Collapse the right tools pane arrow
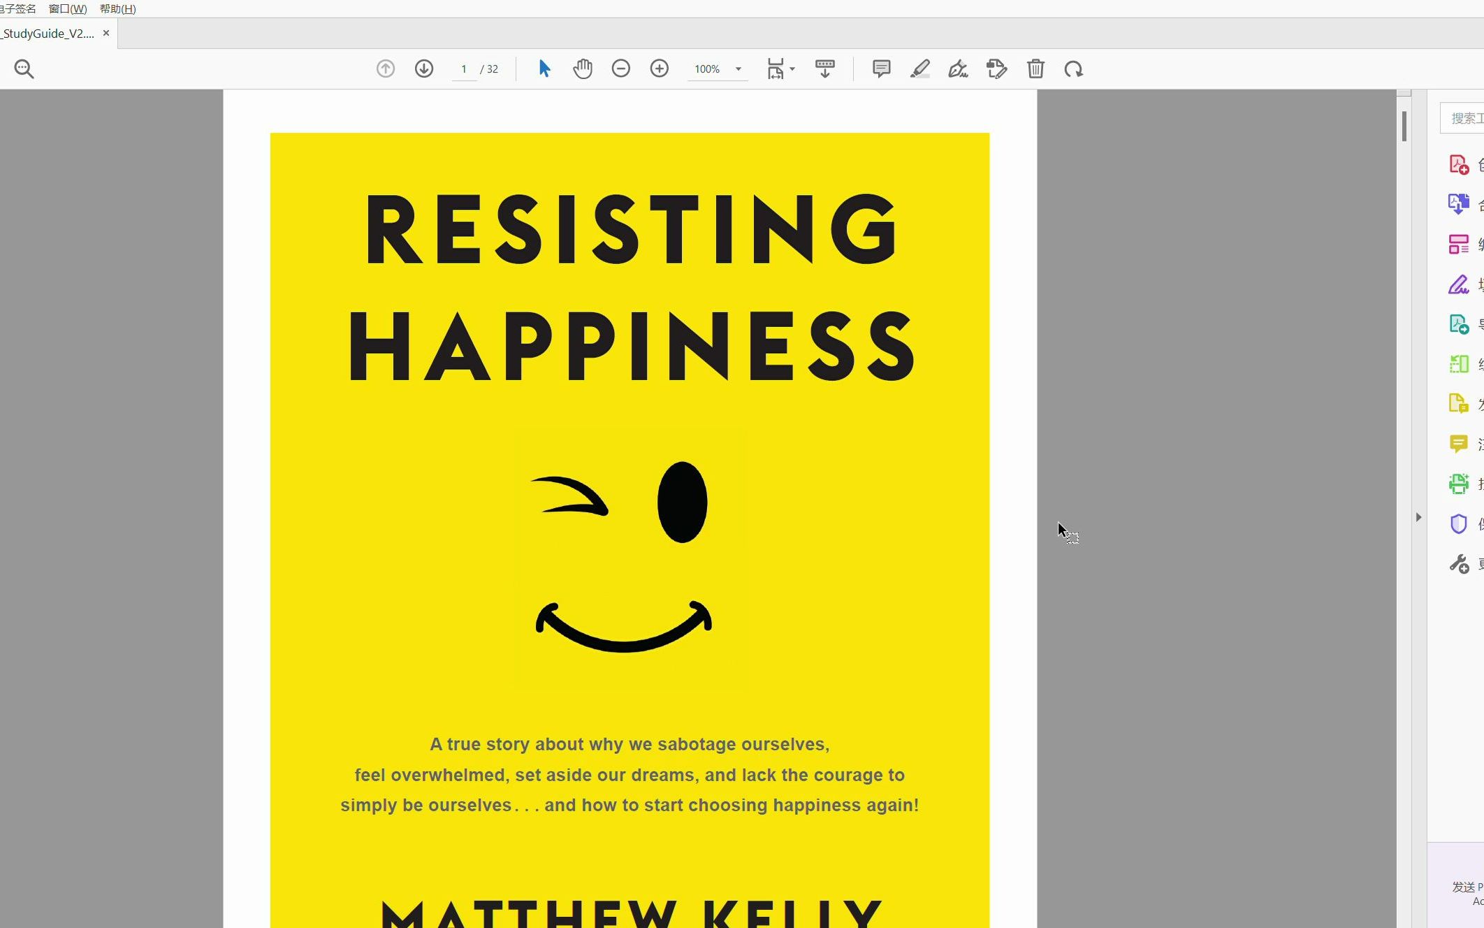The image size is (1484, 928). coord(1418,517)
